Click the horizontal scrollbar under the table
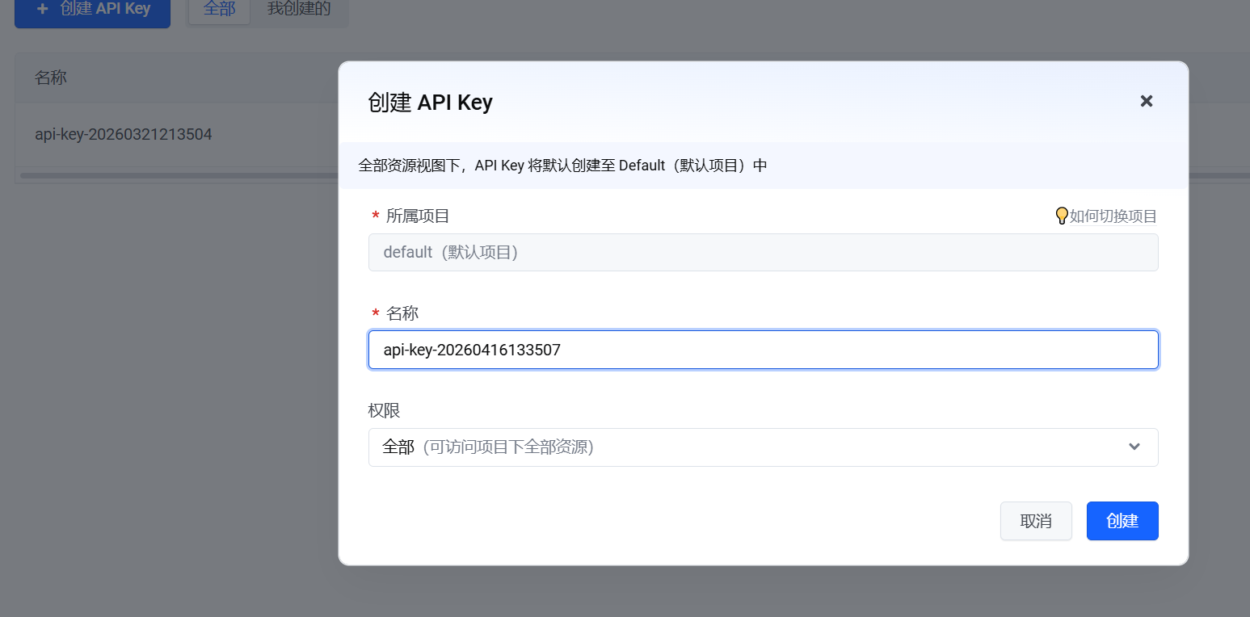Image resolution: width=1250 pixels, height=617 pixels. pyautogui.click(x=178, y=175)
